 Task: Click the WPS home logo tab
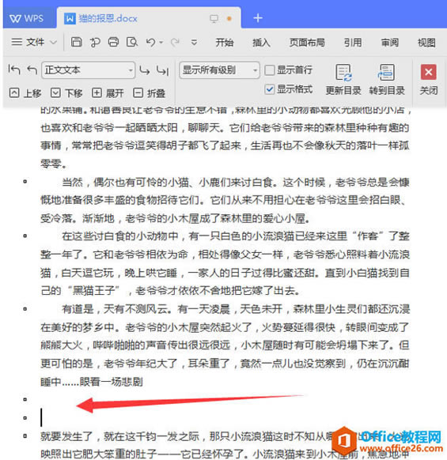pos(27,18)
